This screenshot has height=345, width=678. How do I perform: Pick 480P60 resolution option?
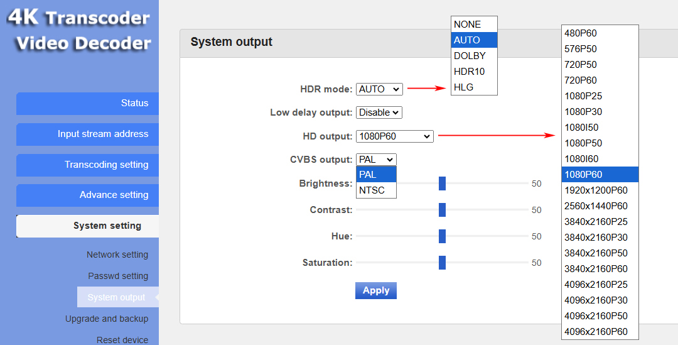600,33
